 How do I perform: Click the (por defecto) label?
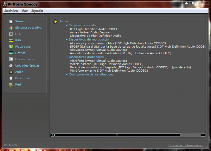point(181,67)
